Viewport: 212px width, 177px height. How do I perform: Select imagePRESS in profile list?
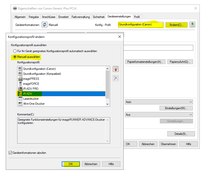pos(62,79)
